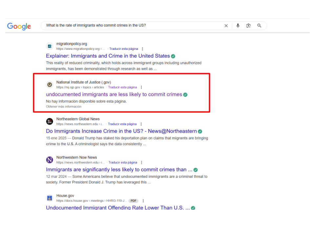The height and width of the screenshot is (236, 315).
Task: Start voice search with the microphone icon
Action: (238, 26)
